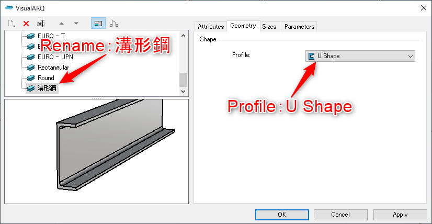Switch to the Parameters tab
The height and width of the screenshot is (224, 432).
[299, 27]
